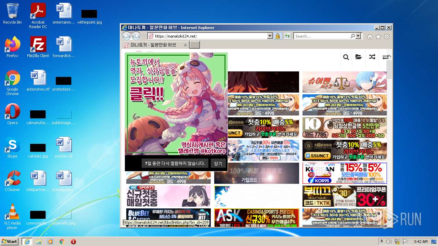The image size is (438, 246).
Task: Click the 닫기 button on the popup
Action: pyautogui.click(x=218, y=163)
